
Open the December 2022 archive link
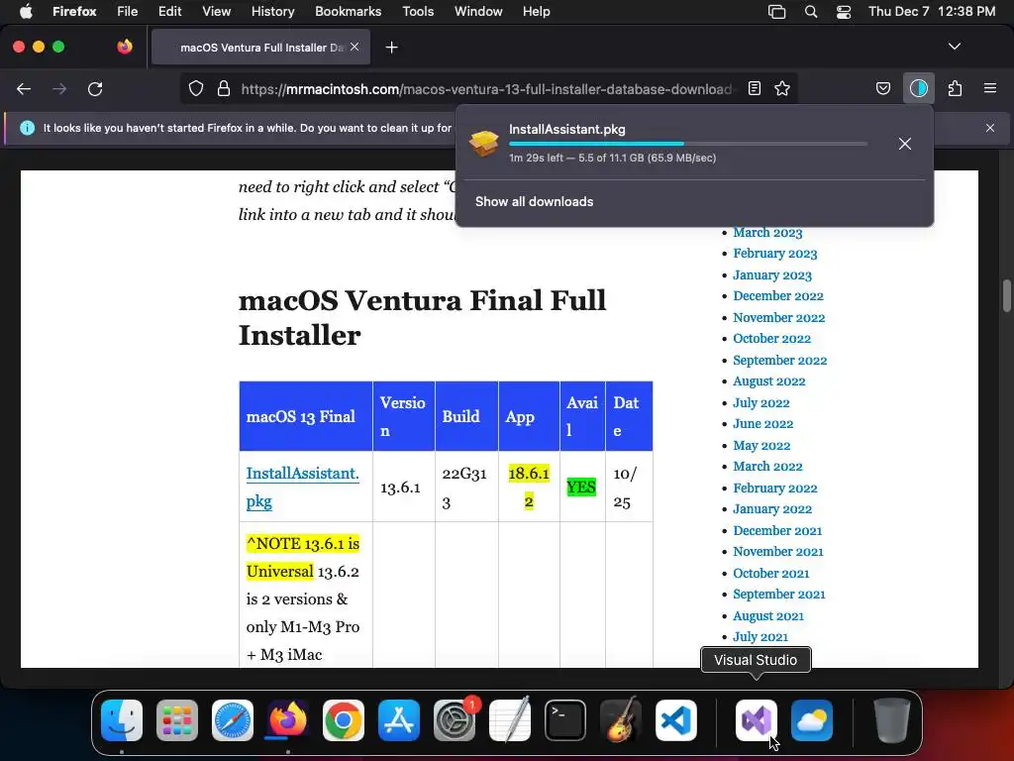click(x=778, y=296)
